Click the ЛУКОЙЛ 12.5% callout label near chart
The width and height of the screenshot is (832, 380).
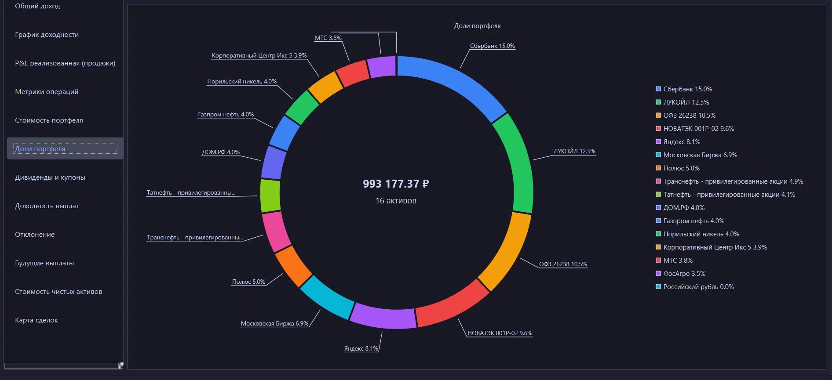[x=574, y=151]
